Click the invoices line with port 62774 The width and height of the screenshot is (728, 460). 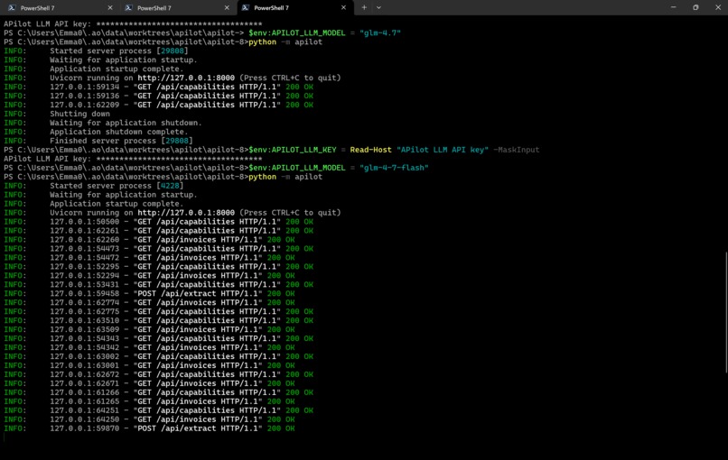pos(149,303)
